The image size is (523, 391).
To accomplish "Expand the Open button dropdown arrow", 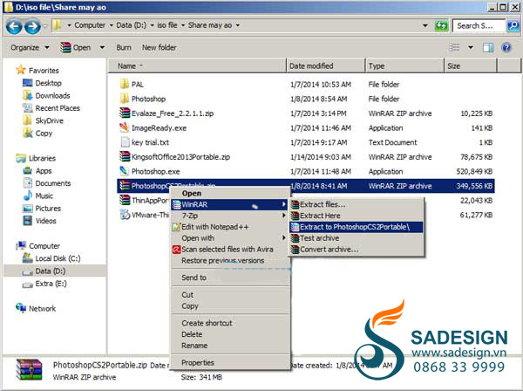I will (102, 47).
